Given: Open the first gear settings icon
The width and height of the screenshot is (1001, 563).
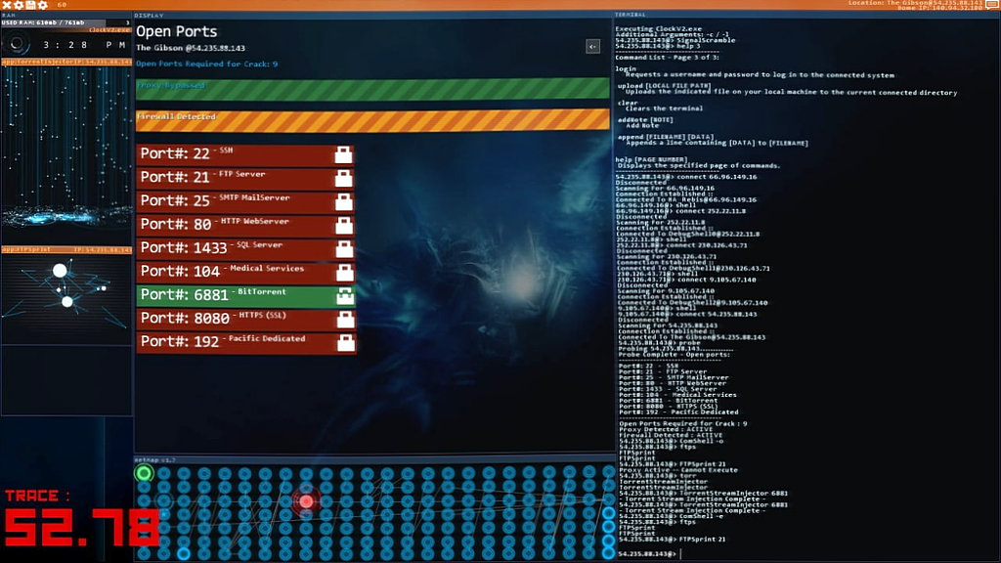Looking at the screenshot, I should click(x=18, y=5).
